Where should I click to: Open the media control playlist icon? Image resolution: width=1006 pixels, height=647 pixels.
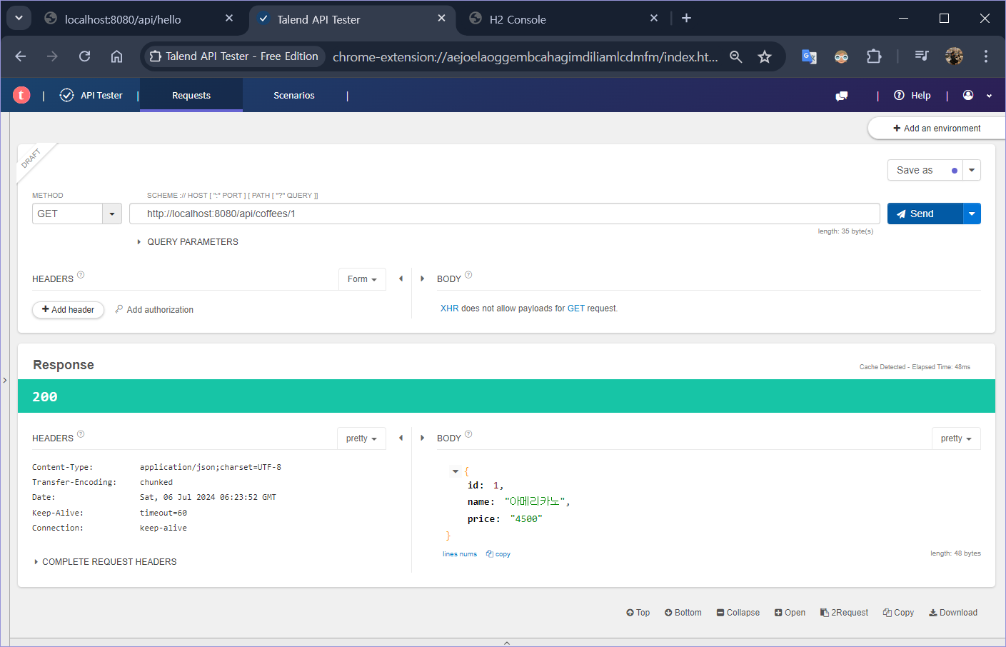922,56
